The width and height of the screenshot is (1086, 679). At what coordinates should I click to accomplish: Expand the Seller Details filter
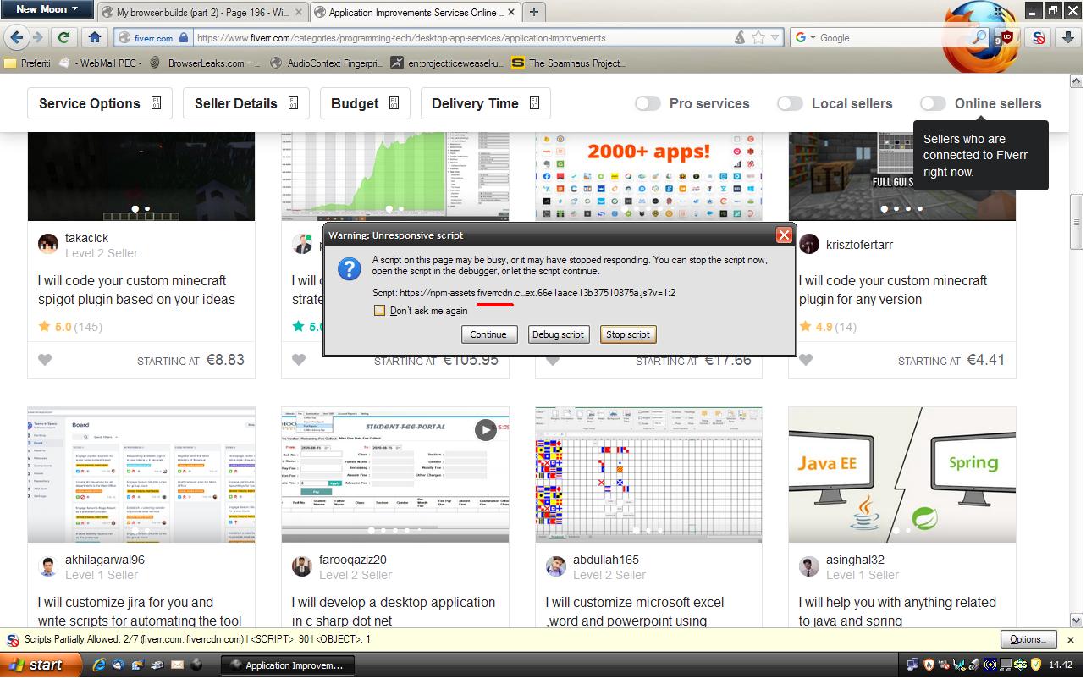[246, 103]
